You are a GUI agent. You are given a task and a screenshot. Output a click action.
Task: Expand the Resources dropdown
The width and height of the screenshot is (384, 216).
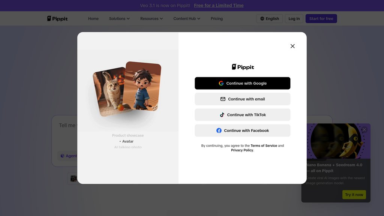151,19
